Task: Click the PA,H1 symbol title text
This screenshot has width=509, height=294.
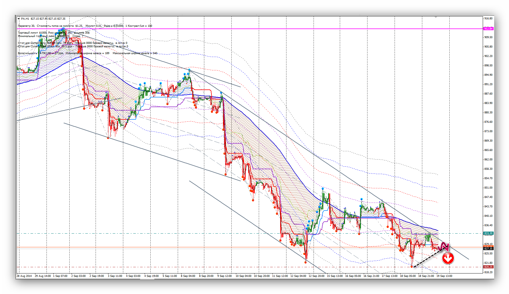Action: click(x=25, y=19)
